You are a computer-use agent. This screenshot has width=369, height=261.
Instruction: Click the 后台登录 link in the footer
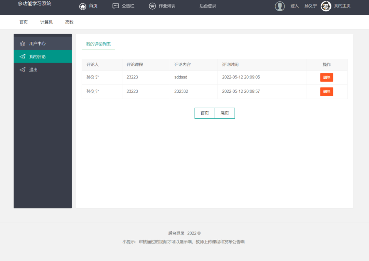coord(176,233)
